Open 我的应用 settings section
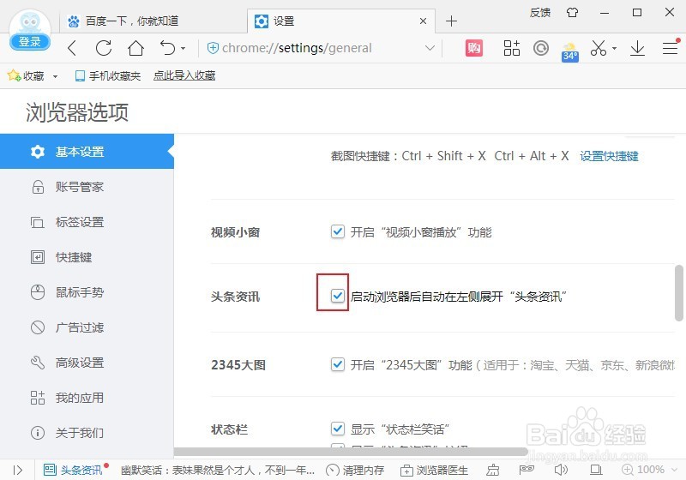 coord(87,398)
